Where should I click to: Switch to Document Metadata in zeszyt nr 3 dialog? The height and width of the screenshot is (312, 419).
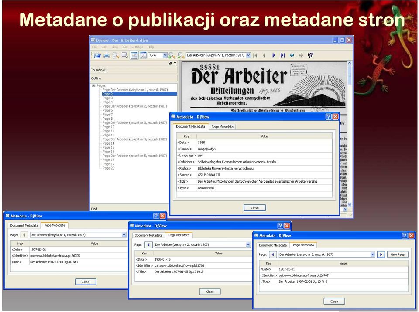click(273, 245)
